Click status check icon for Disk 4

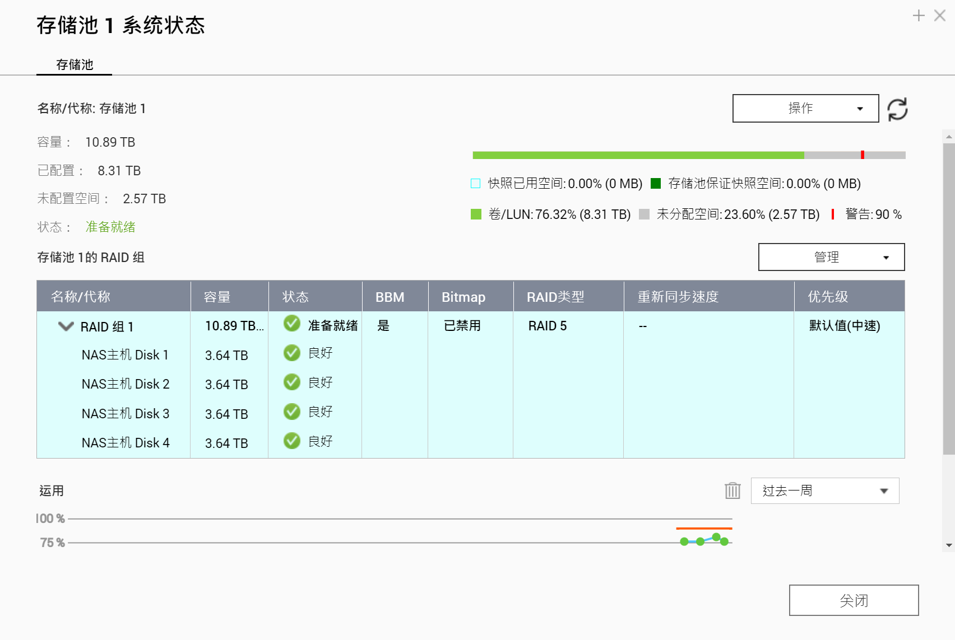pyautogui.click(x=292, y=441)
